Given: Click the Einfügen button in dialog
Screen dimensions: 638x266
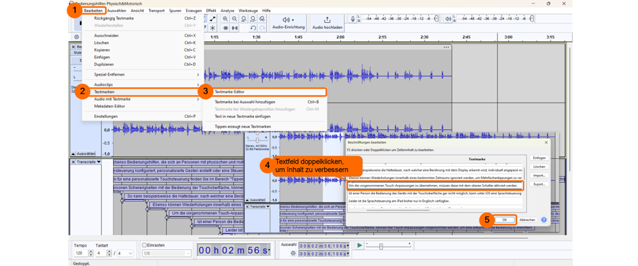Looking at the screenshot, I should 539,157.
